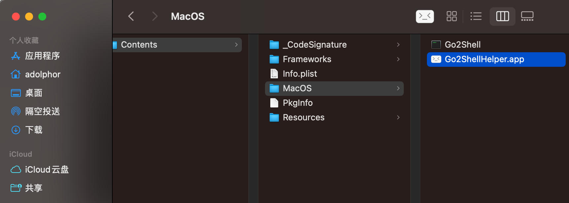Click the Go2Shell executable icon
The width and height of the screenshot is (569, 203).
(436, 45)
